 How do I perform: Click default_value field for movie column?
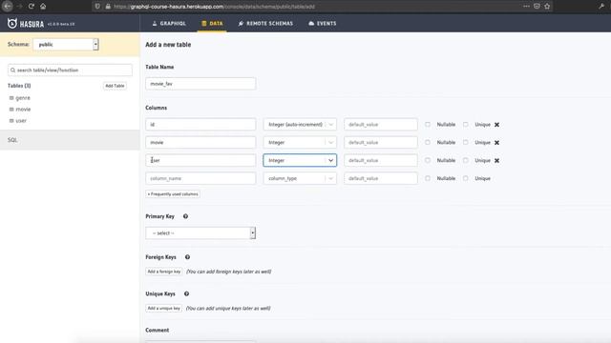[x=381, y=142]
